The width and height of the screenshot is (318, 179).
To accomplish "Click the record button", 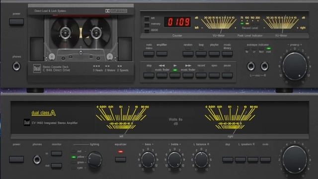I will [201, 75].
